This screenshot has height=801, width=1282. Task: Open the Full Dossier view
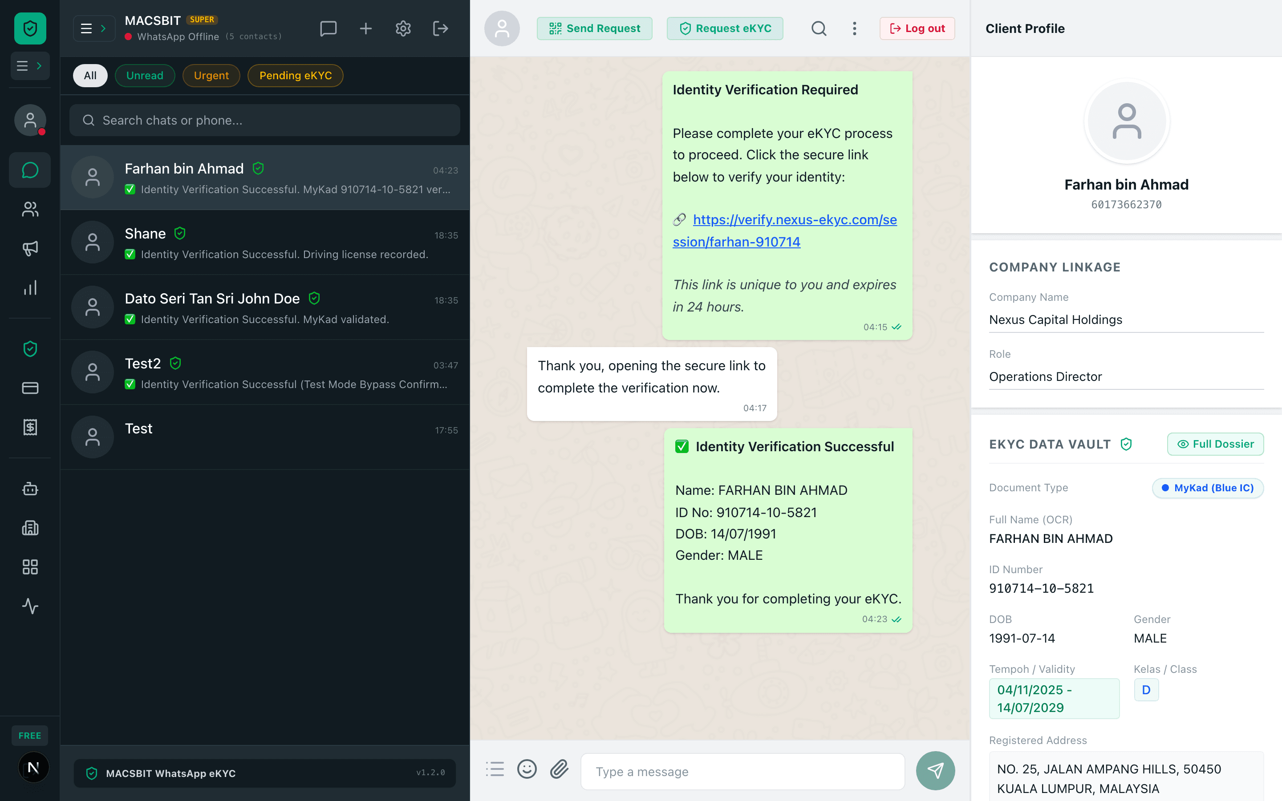pyautogui.click(x=1215, y=445)
